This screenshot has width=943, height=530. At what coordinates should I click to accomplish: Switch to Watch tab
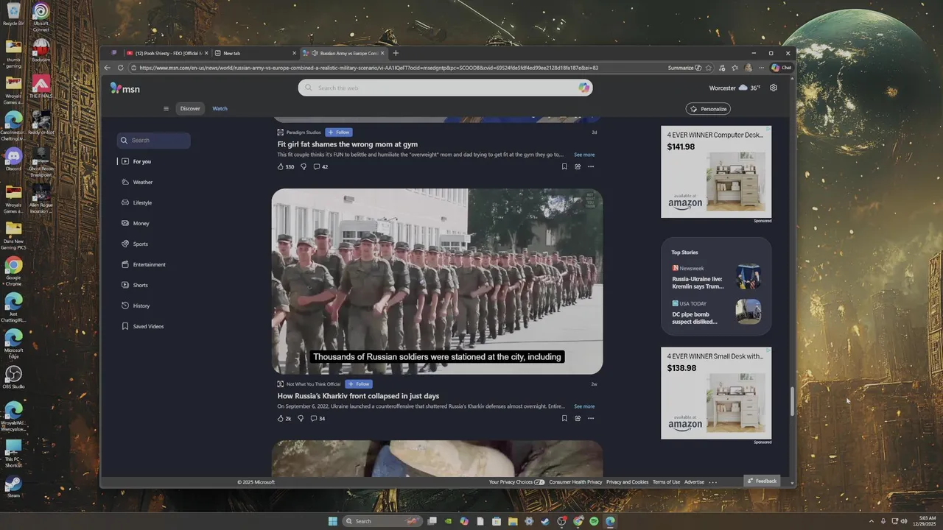(220, 109)
